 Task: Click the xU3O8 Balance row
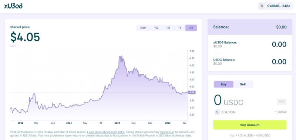[x=250, y=44]
